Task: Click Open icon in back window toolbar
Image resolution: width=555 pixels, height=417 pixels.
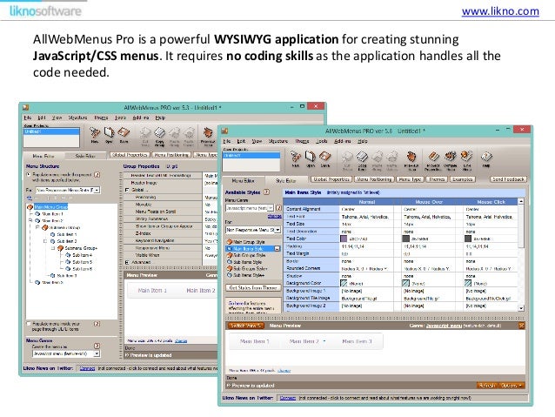Action: tap(109, 134)
